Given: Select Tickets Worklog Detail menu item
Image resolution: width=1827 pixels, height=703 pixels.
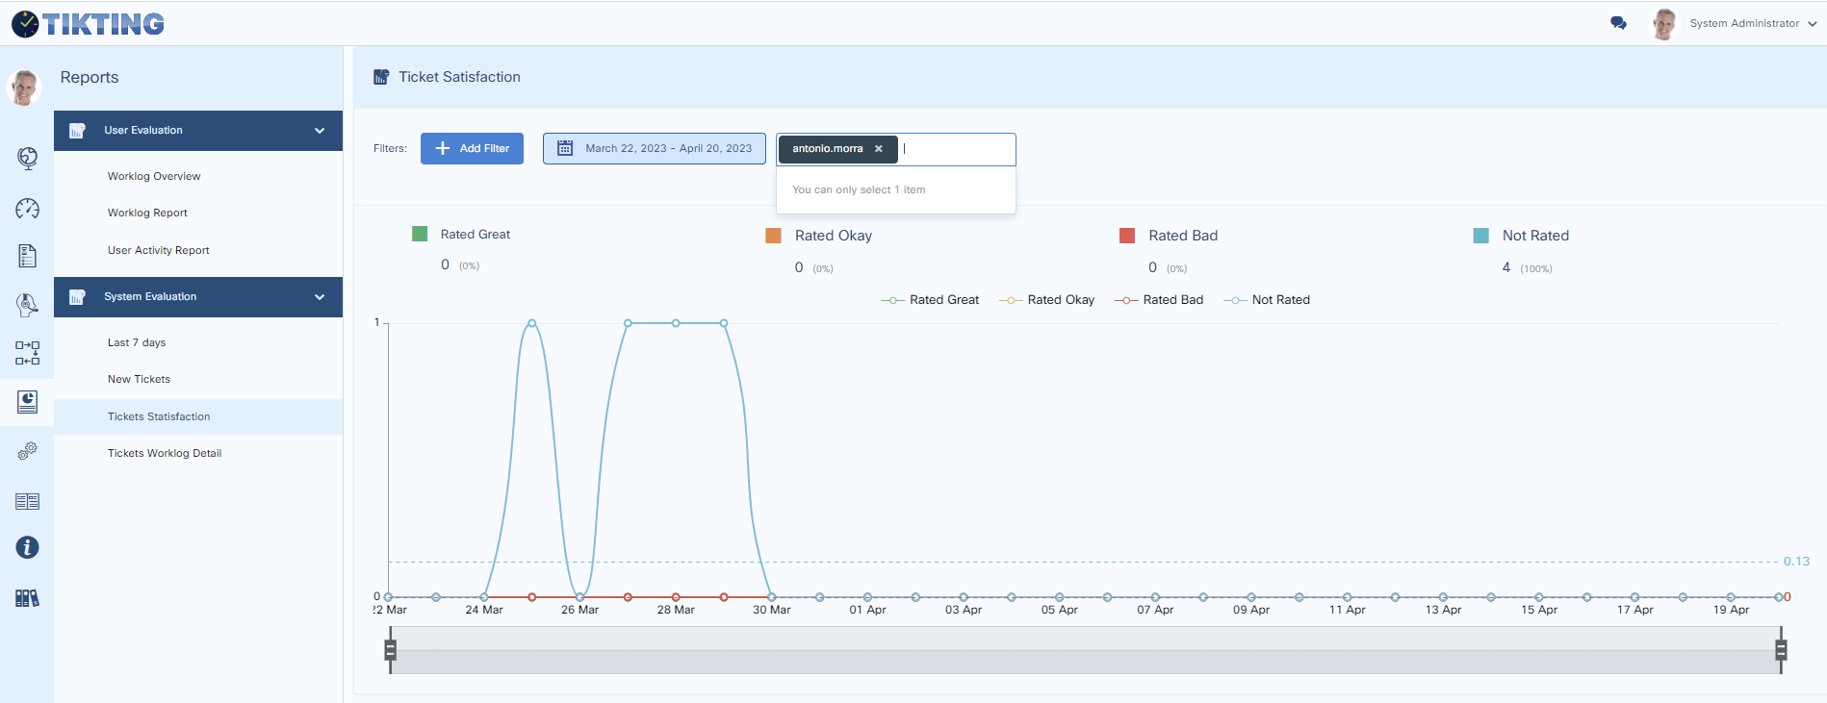Looking at the screenshot, I should click(x=165, y=453).
